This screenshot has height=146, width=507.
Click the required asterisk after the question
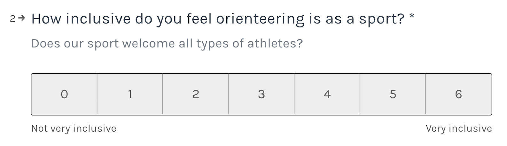[412, 17]
